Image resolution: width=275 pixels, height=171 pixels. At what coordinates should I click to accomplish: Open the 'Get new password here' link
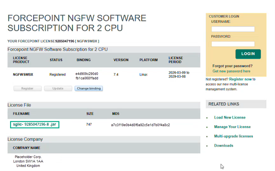coord(231,71)
